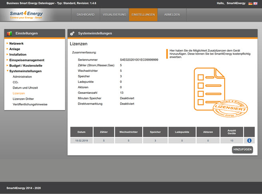Click the Ladepunkte column header
This screenshot has height=194, width=262.
point(182,132)
